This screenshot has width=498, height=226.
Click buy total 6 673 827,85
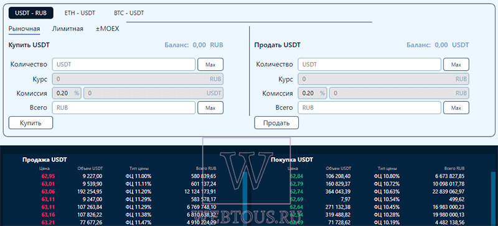pyautogui.click(x=449, y=176)
